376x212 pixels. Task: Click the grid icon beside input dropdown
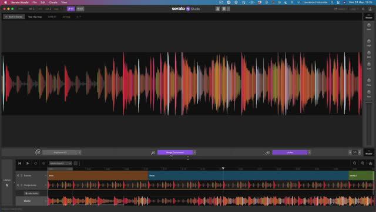[x=75, y=163]
